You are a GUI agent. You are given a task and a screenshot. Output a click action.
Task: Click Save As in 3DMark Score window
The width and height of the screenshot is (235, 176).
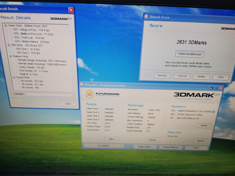click(163, 76)
